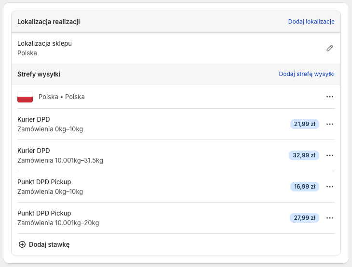Screen dimensions: 352x267
Task: Open options menu for Punkt DPD Pickup 10.001kg–20kg
Action: 330,218
